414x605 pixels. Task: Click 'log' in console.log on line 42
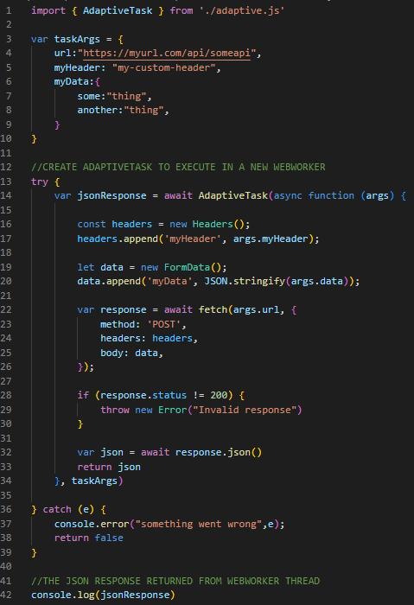(x=86, y=595)
